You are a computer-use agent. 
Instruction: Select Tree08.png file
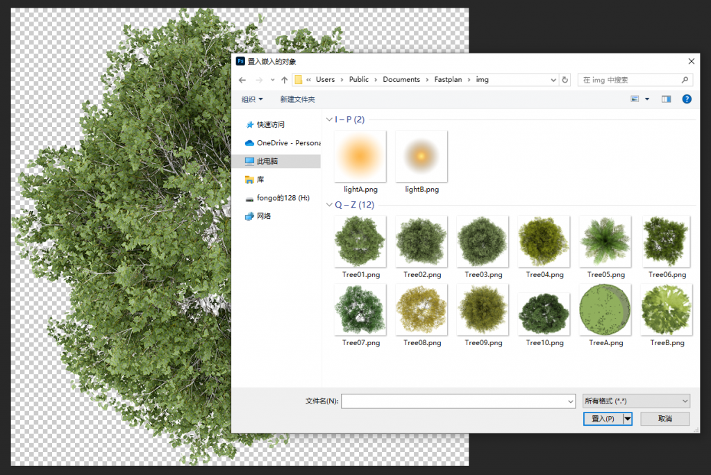coord(421,315)
